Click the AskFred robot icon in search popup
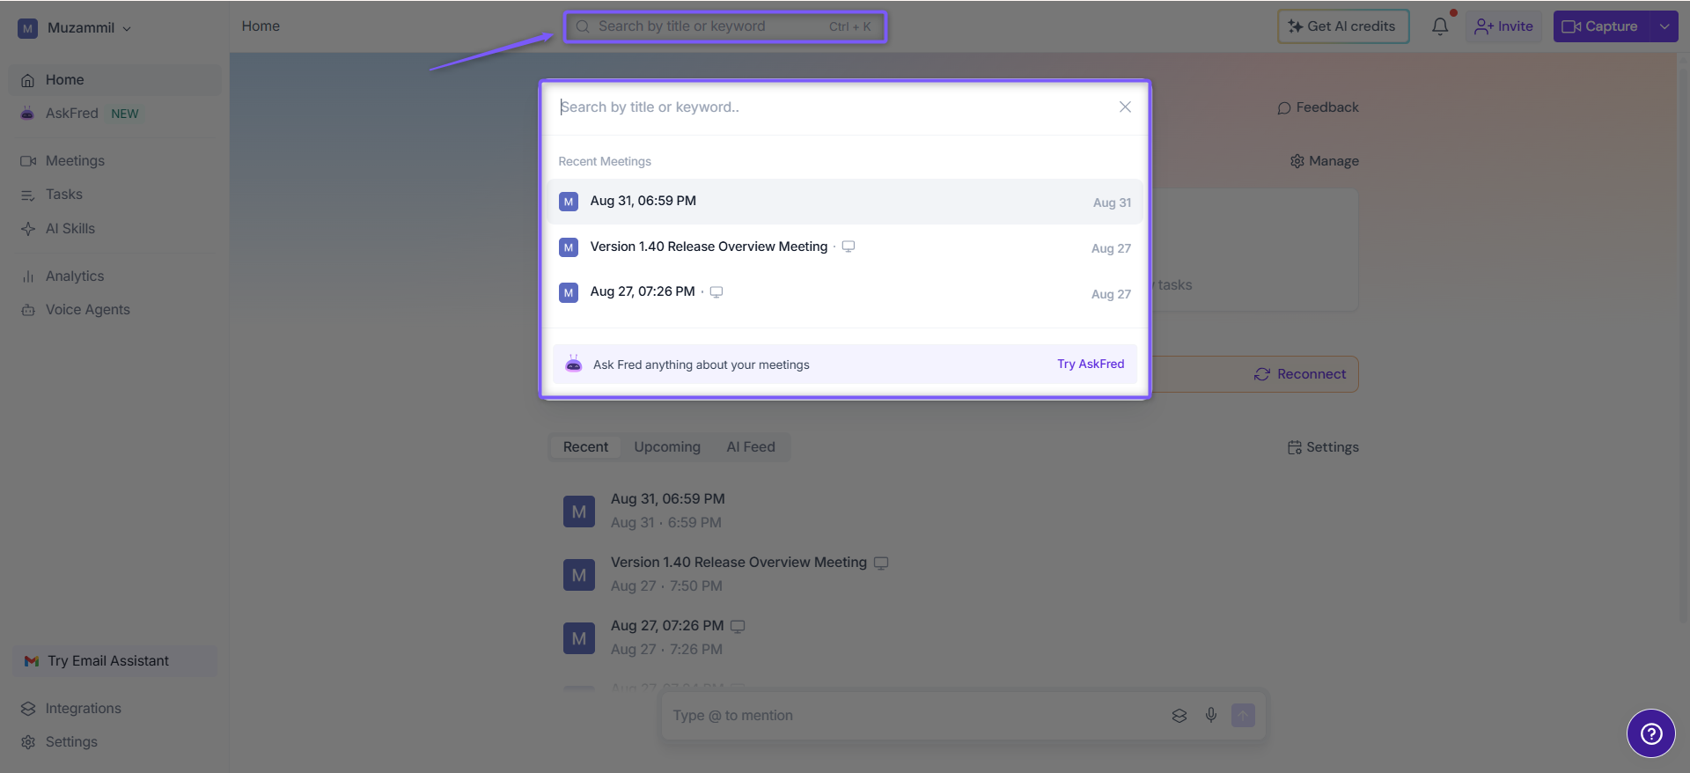Image resolution: width=1690 pixels, height=773 pixels. (x=574, y=364)
